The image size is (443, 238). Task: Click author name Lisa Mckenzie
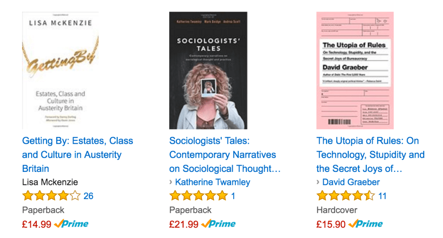coord(50,182)
